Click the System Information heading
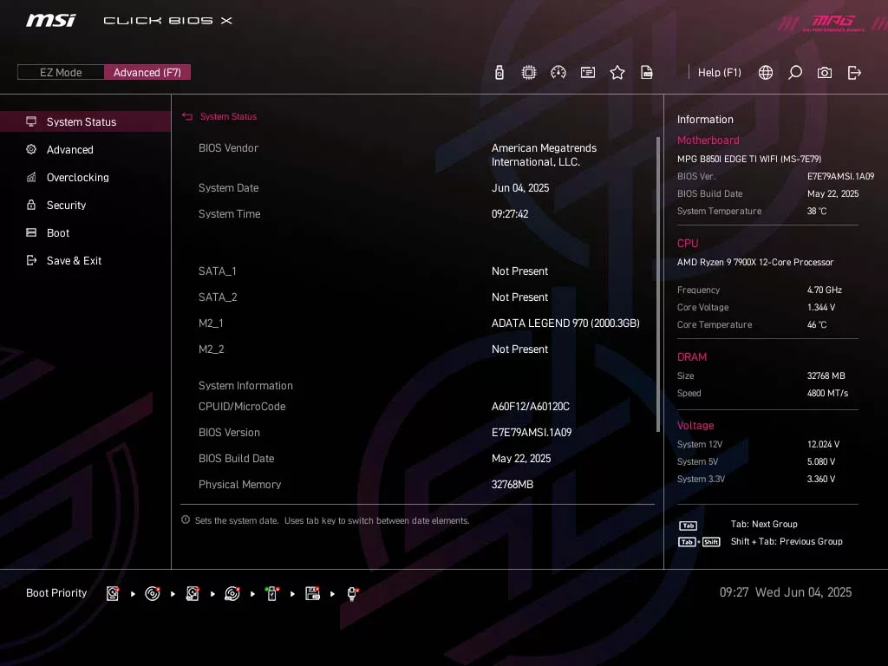 pyautogui.click(x=245, y=386)
